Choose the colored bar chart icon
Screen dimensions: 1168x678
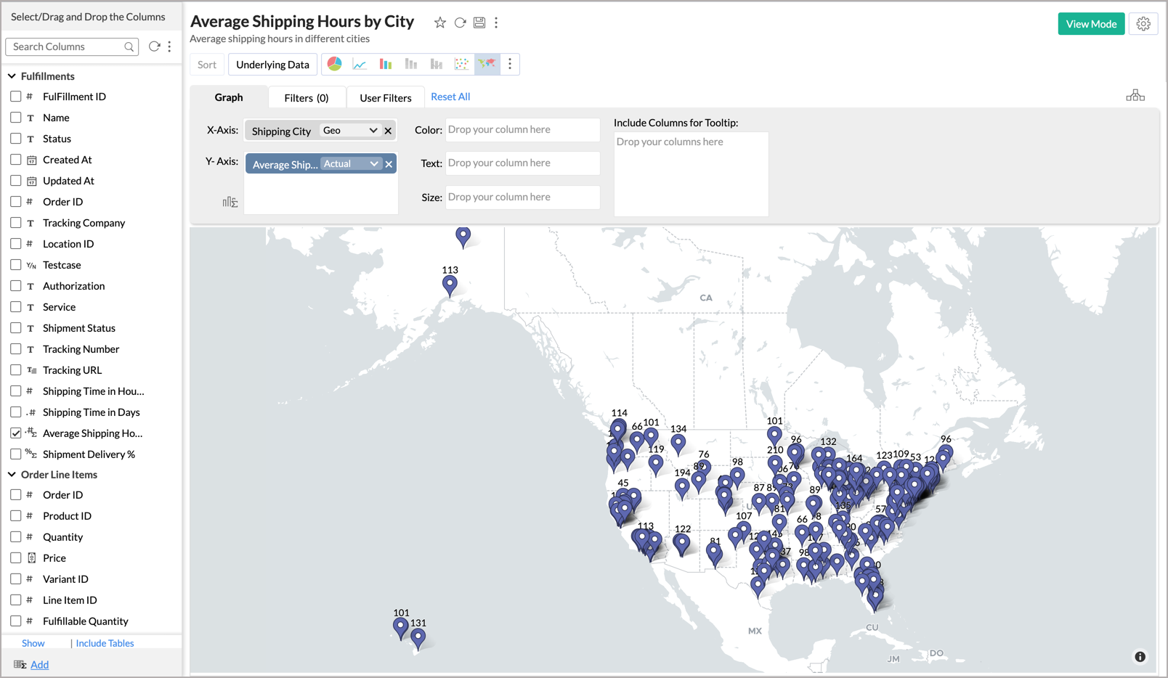point(386,64)
